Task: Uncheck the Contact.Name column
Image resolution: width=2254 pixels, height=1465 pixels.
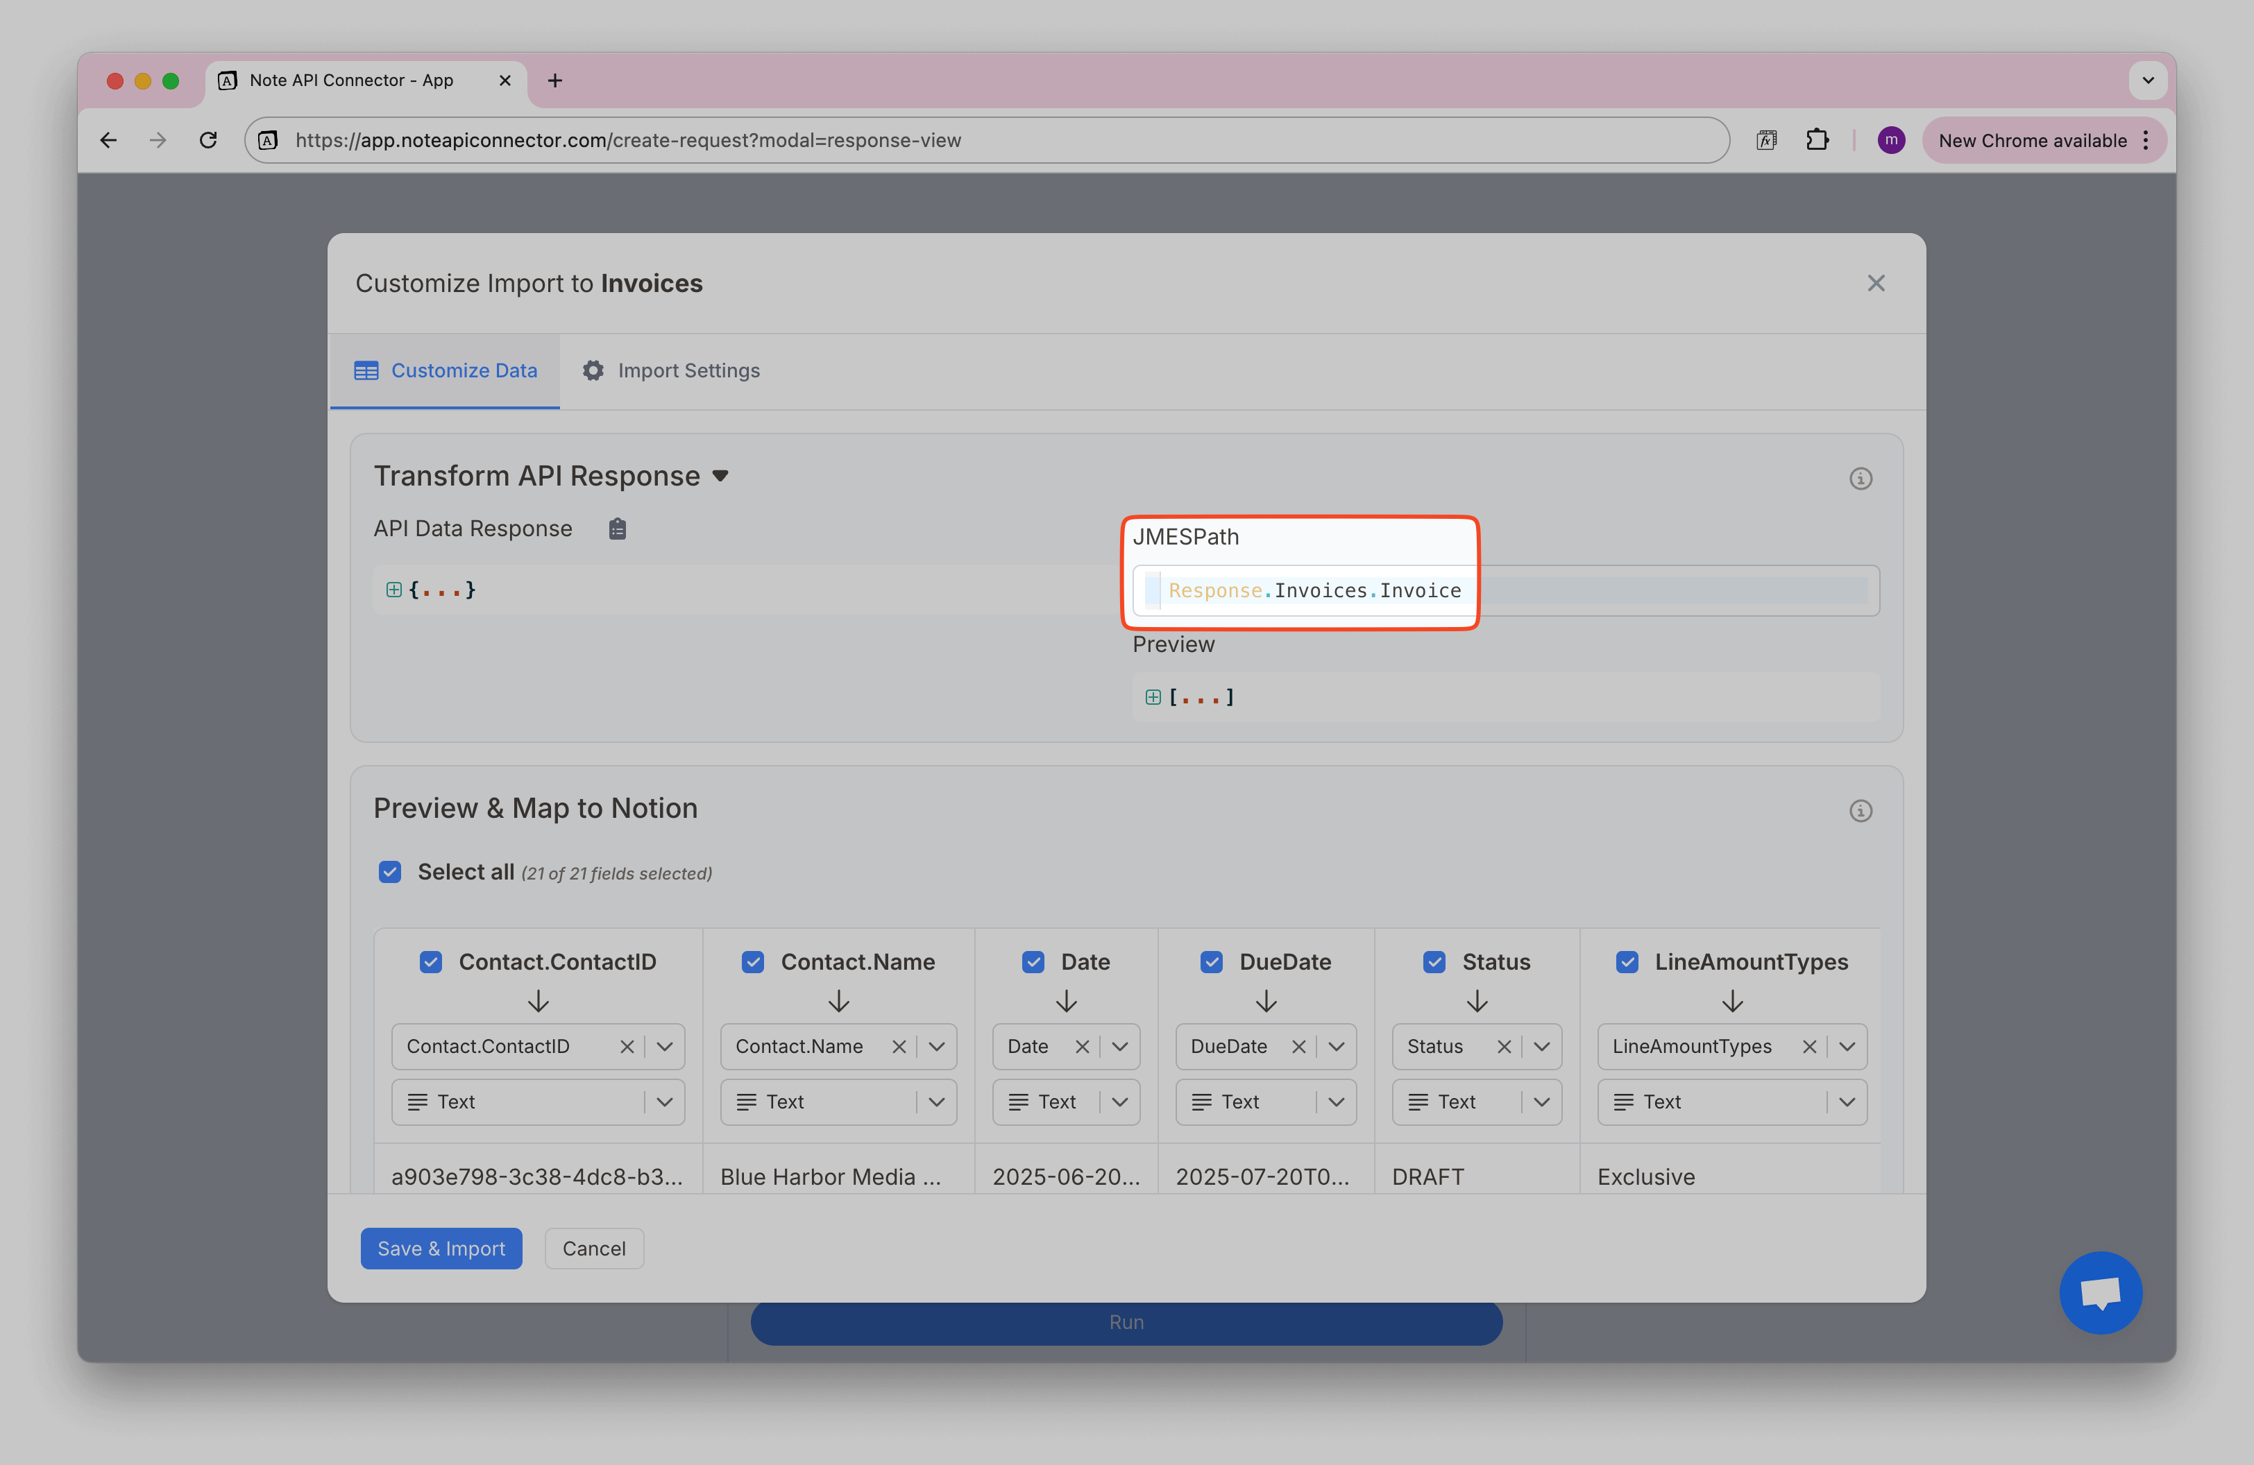Action: pyautogui.click(x=753, y=963)
